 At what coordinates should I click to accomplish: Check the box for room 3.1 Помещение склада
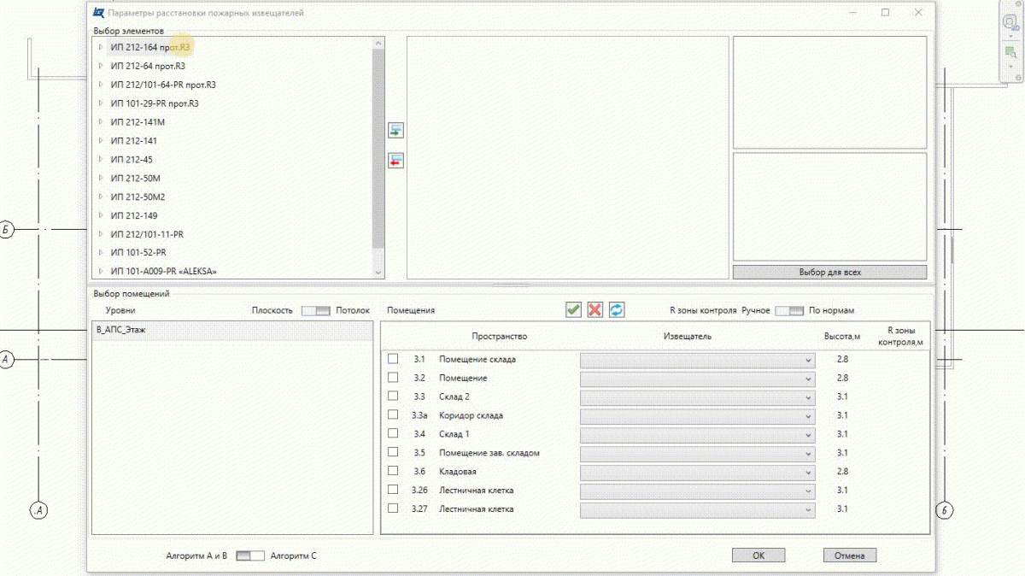click(x=393, y=359)
